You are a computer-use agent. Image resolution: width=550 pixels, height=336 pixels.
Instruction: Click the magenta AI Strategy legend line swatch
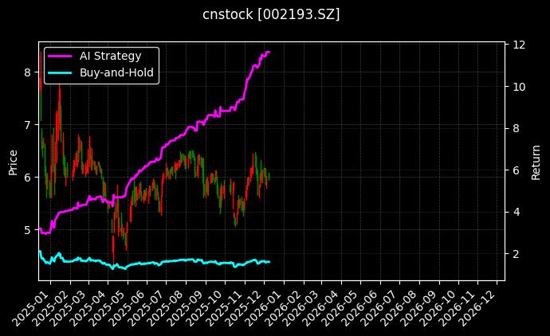click(x=60, y=57)
